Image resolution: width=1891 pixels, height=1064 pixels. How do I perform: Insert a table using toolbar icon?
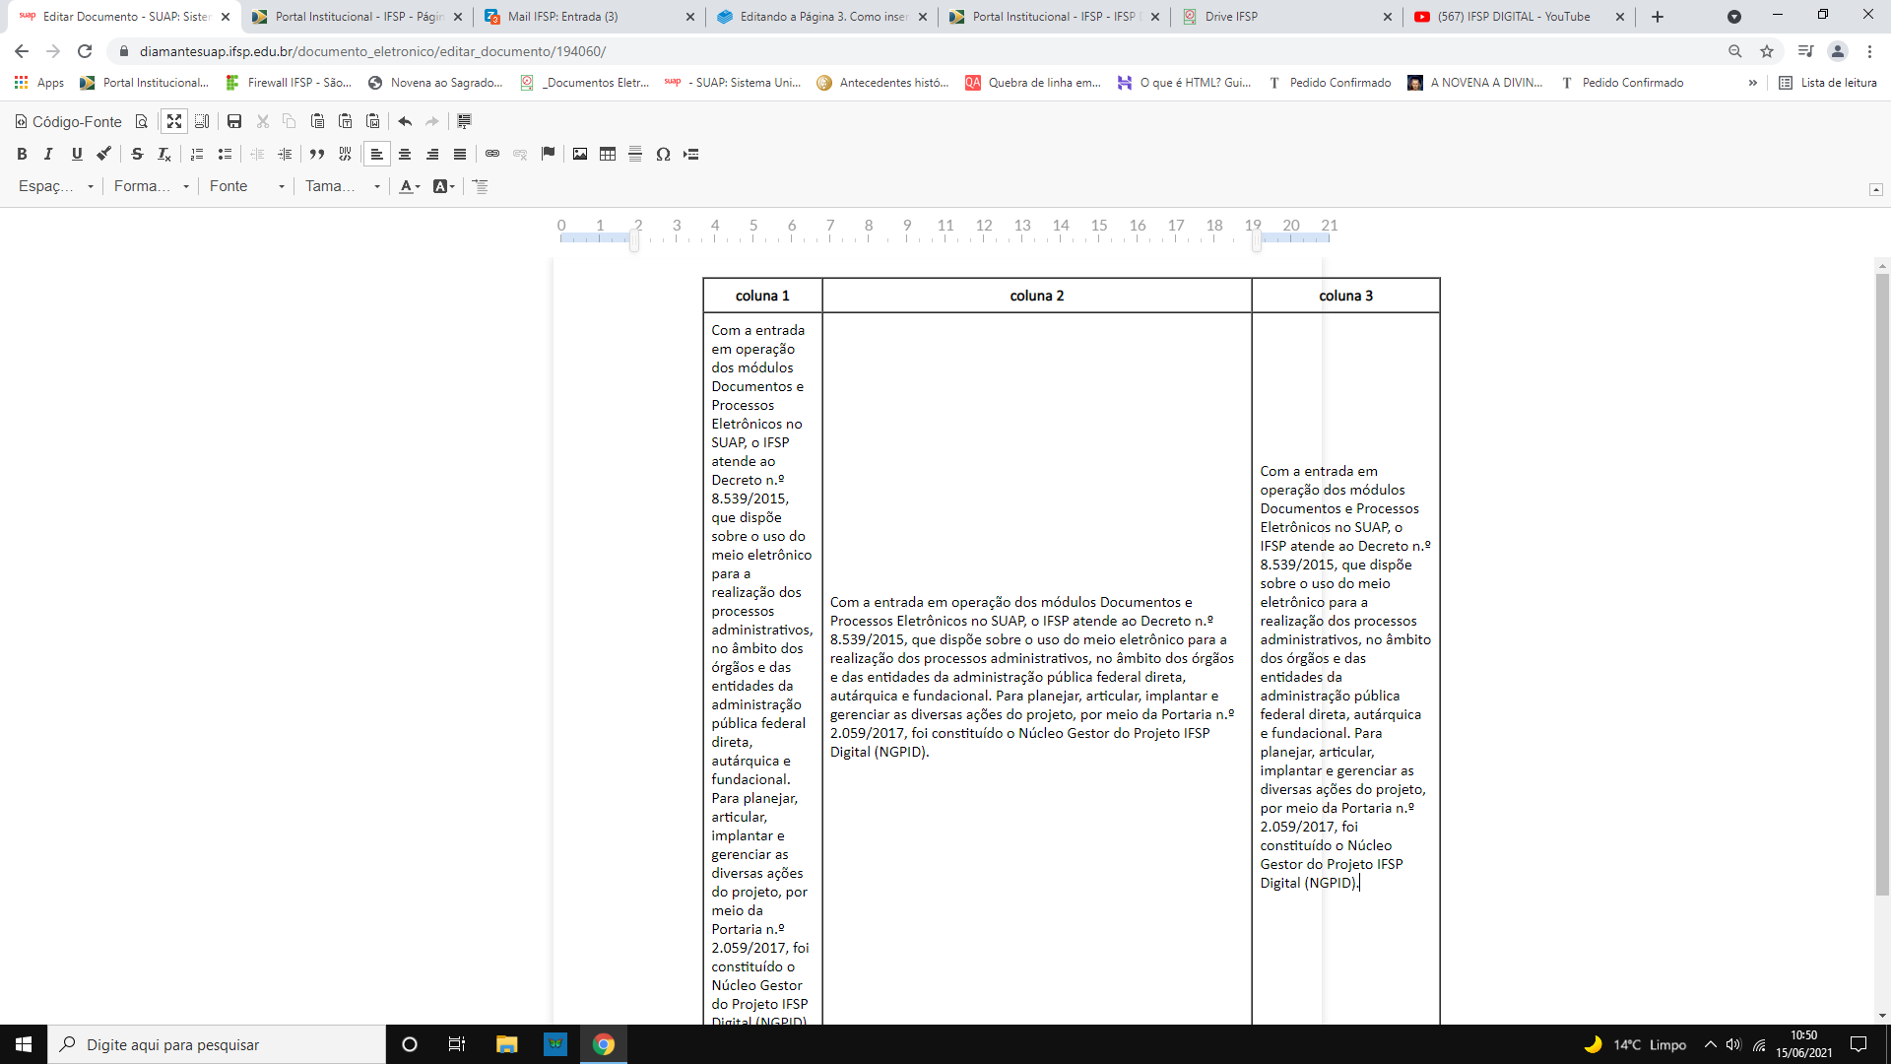pyautogui.click(x=608, y=154)
